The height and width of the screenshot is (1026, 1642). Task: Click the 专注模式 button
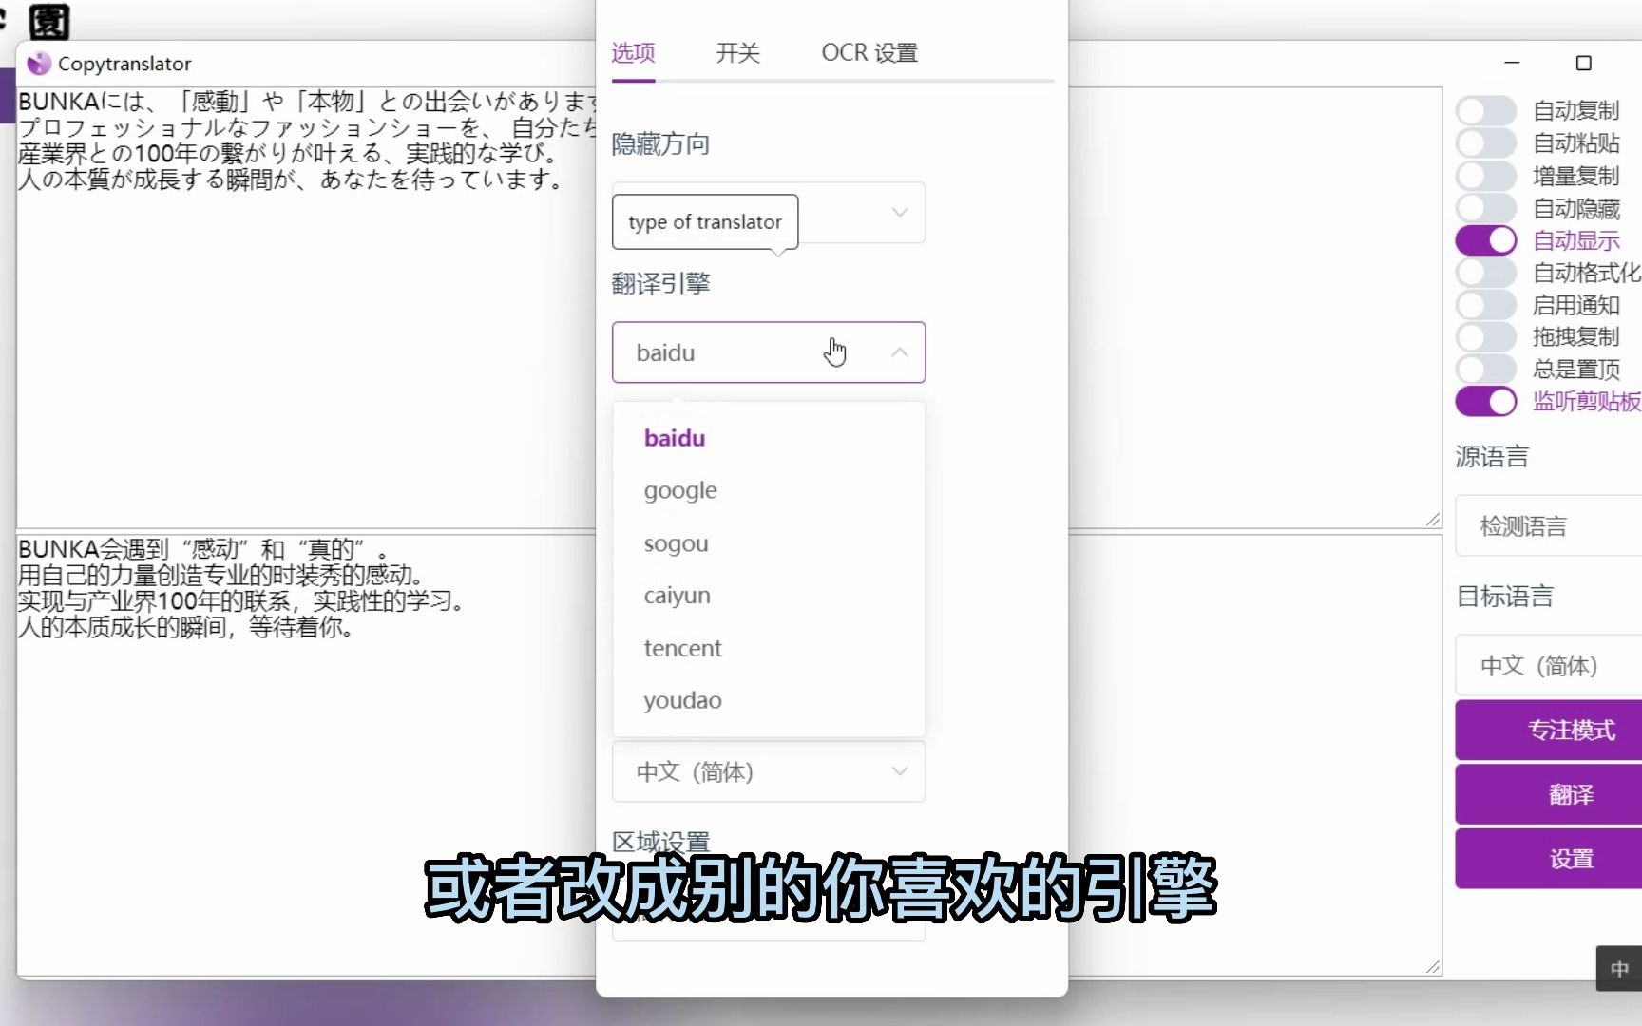coord(1549,730)
